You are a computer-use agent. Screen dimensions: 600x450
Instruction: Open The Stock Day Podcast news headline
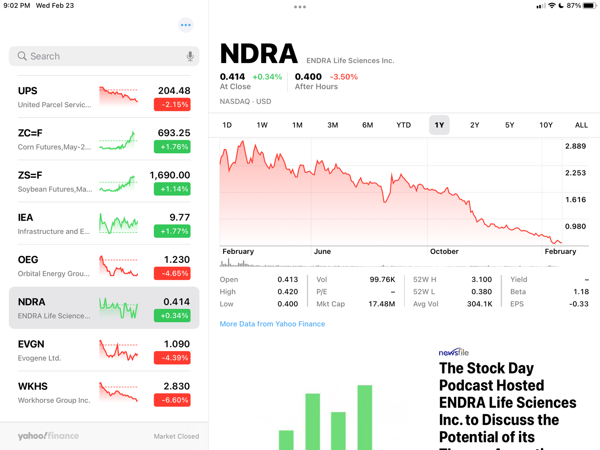pos(507,405)
